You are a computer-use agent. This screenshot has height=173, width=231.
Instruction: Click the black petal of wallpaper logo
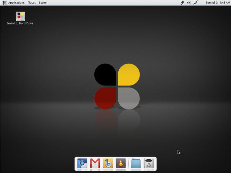click(x=105, y=75)
